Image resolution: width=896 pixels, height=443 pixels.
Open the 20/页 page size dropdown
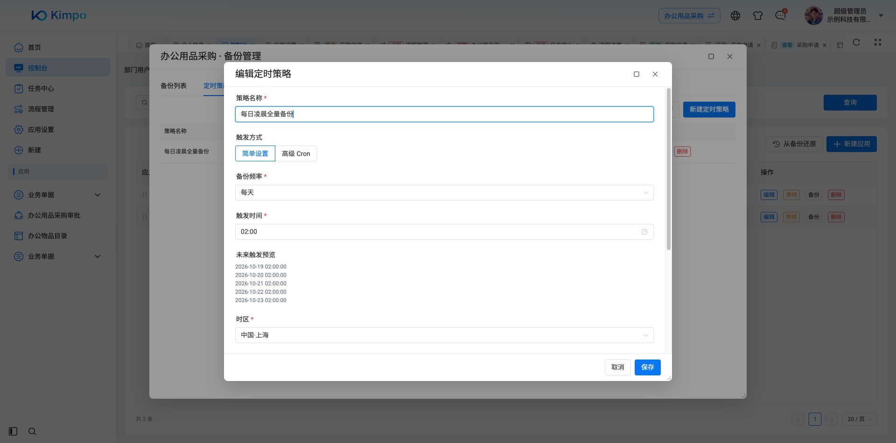click(x=859, y=419)
